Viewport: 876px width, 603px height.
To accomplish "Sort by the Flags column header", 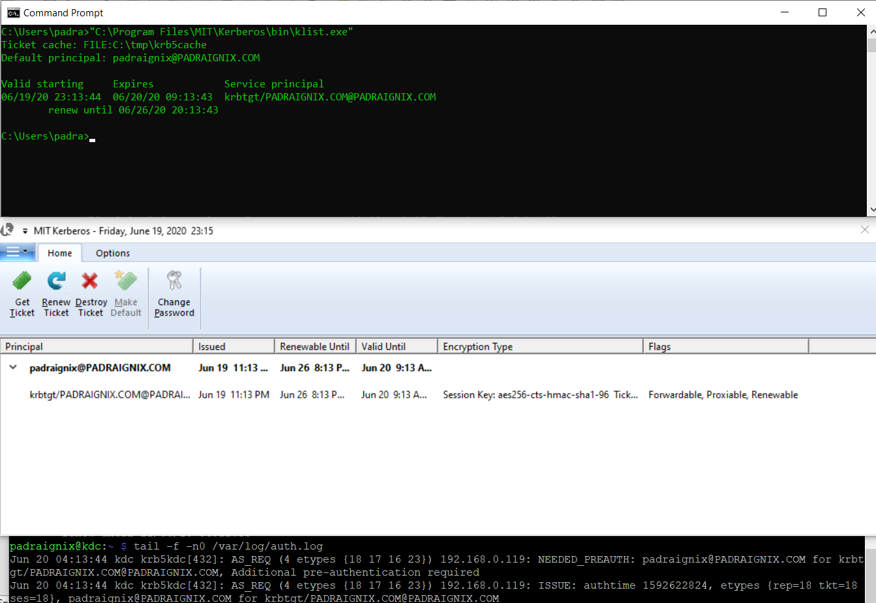I will (726, 346).
